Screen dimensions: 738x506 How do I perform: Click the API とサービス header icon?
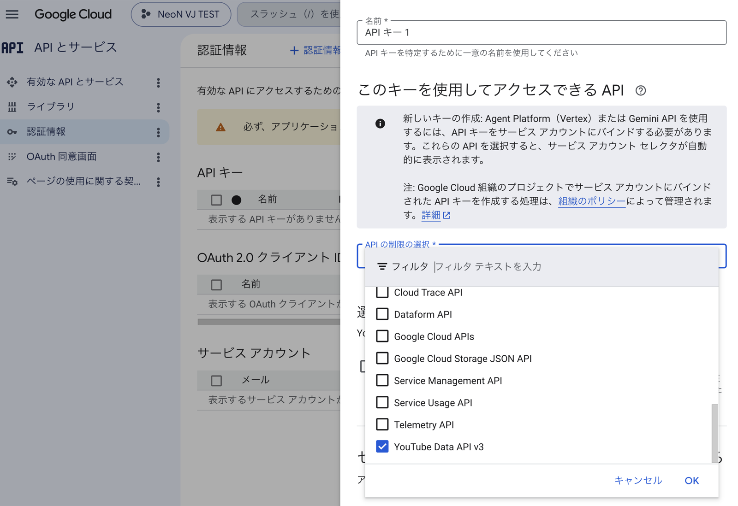click(12, 47)
